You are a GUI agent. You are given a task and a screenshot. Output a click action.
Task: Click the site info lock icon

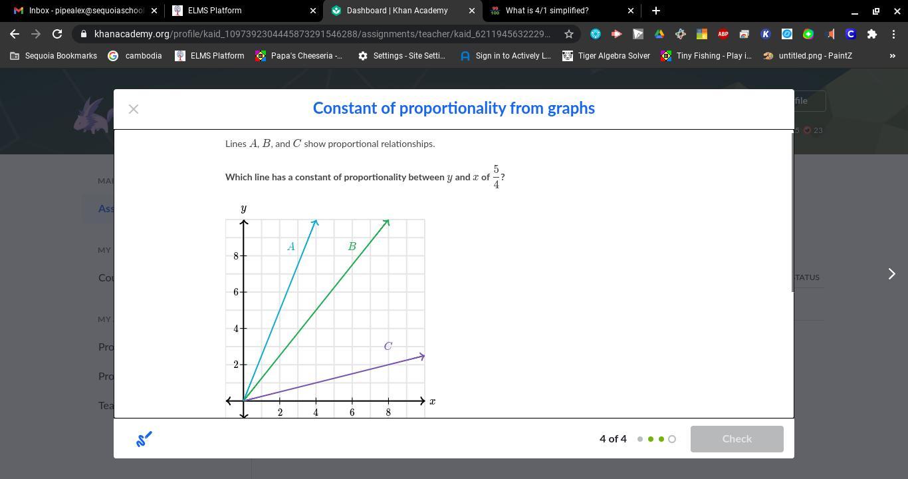pos(84,34)
